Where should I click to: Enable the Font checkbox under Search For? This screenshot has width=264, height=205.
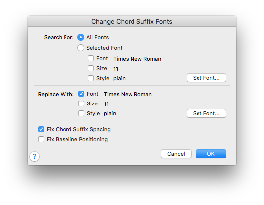tap(91, 58)
